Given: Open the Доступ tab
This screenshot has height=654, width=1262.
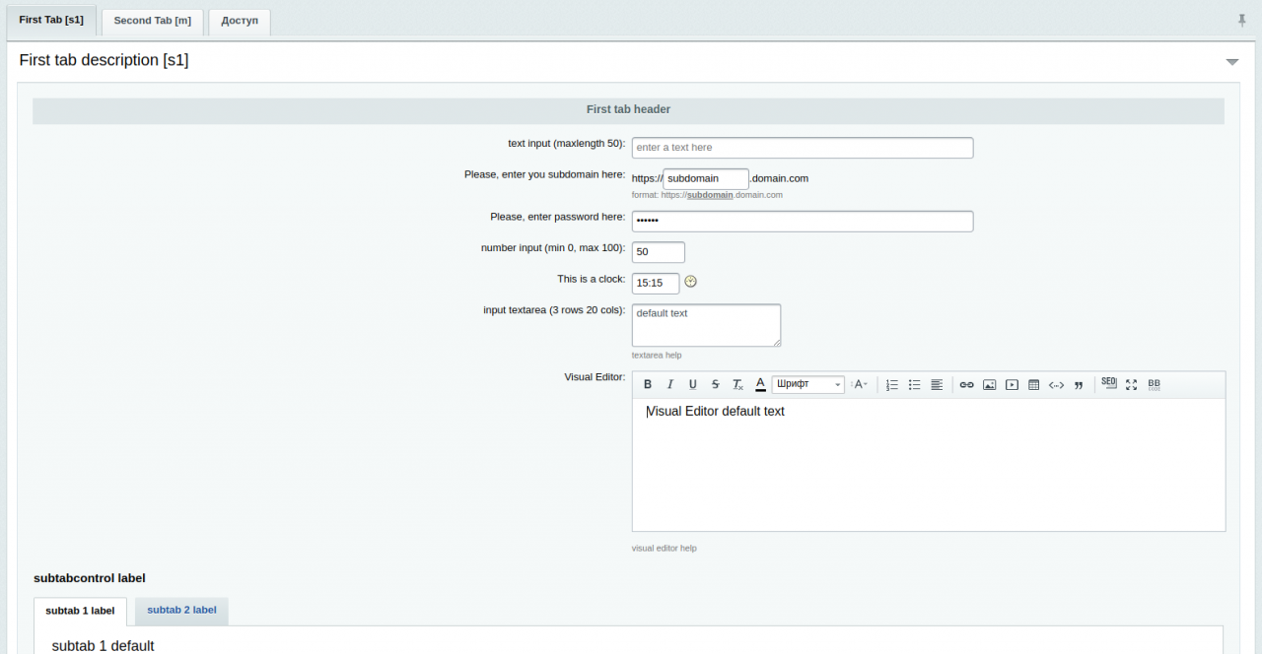Looking at the screenshot, I should tap(240, 21).
